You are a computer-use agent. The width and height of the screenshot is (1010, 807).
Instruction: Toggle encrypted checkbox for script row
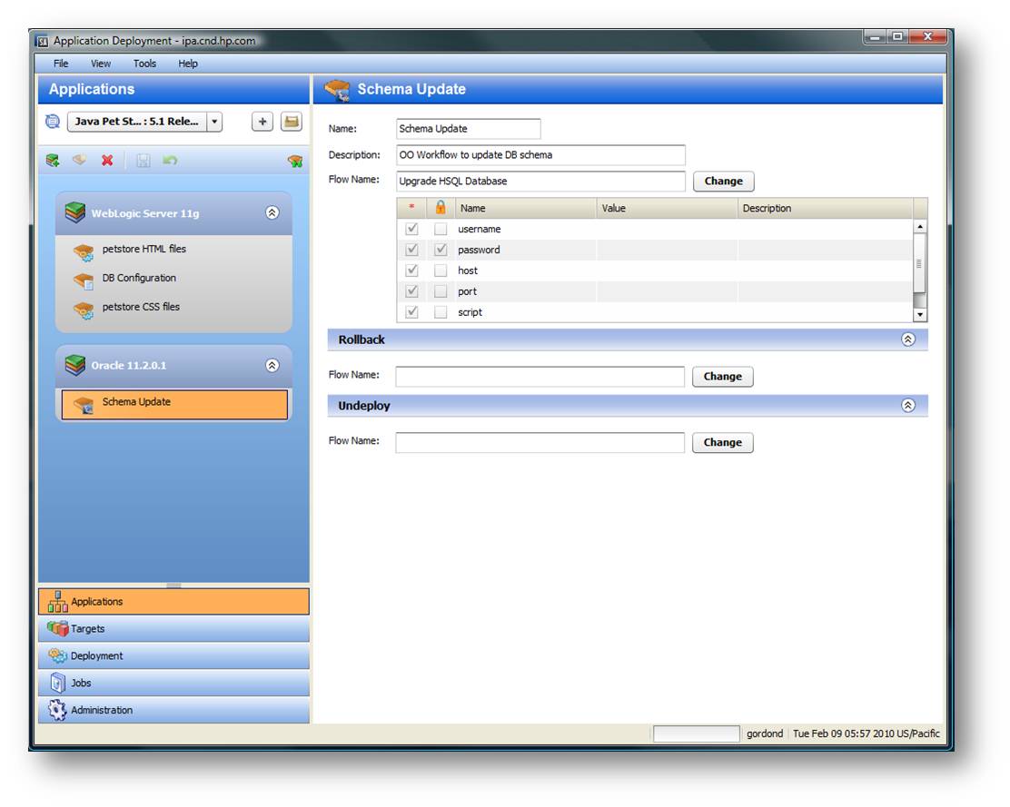click(441, 312)
